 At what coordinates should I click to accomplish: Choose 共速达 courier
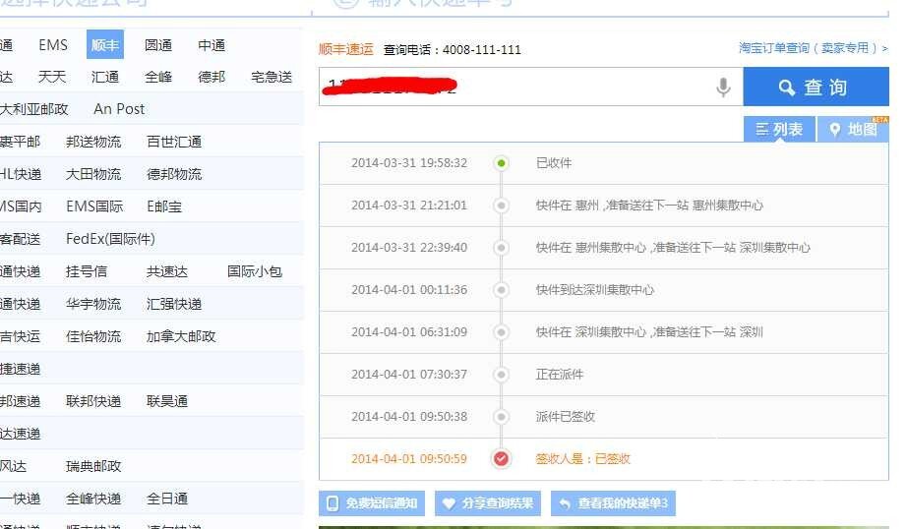(x=167, y=271)
